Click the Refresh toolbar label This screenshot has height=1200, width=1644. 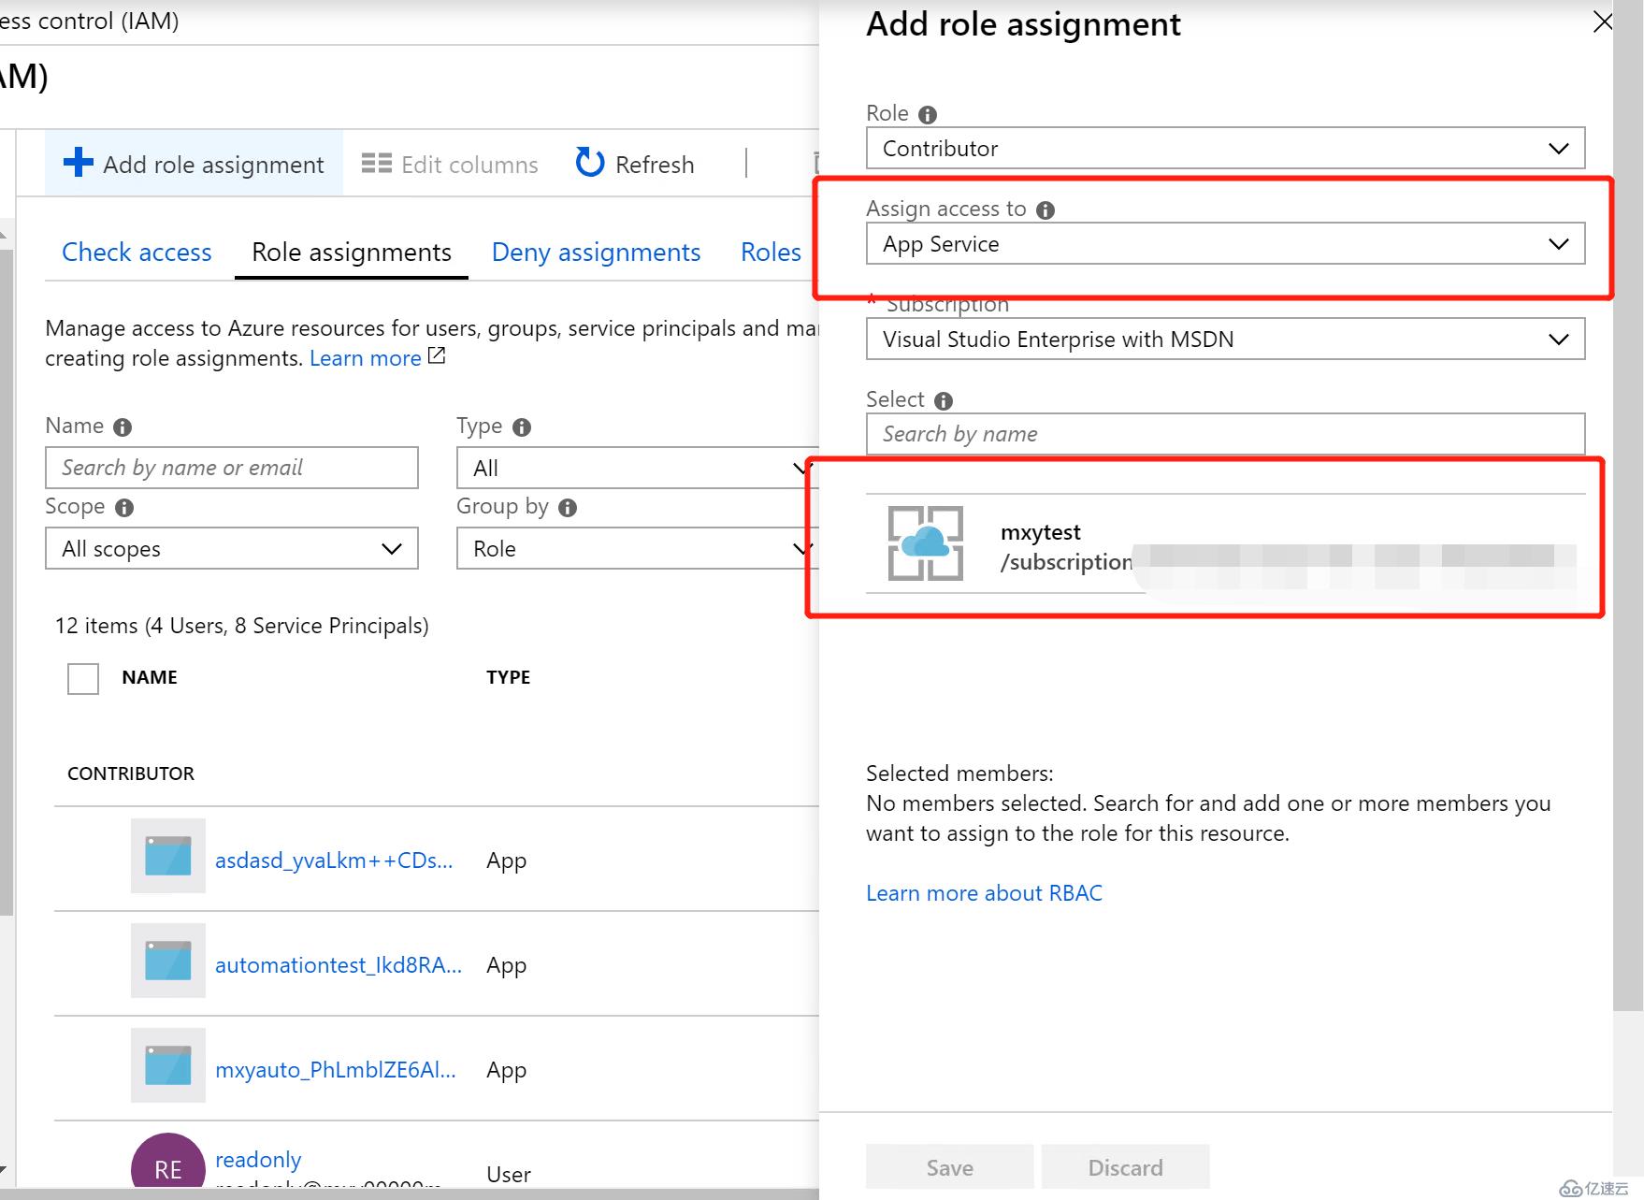click(655, 165)
